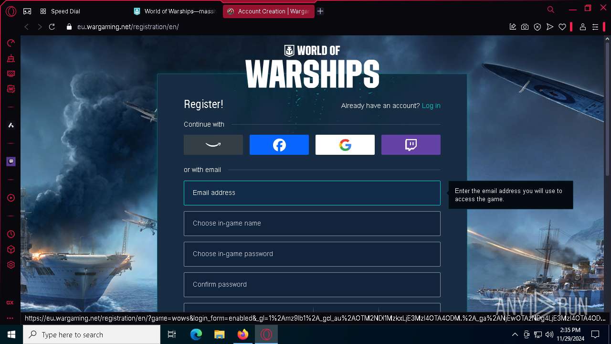Open GX Corner gamepad icon
611x344 pixels.
[27, 11]
